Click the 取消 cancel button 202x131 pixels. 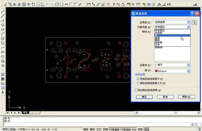(x=165, y=97)
